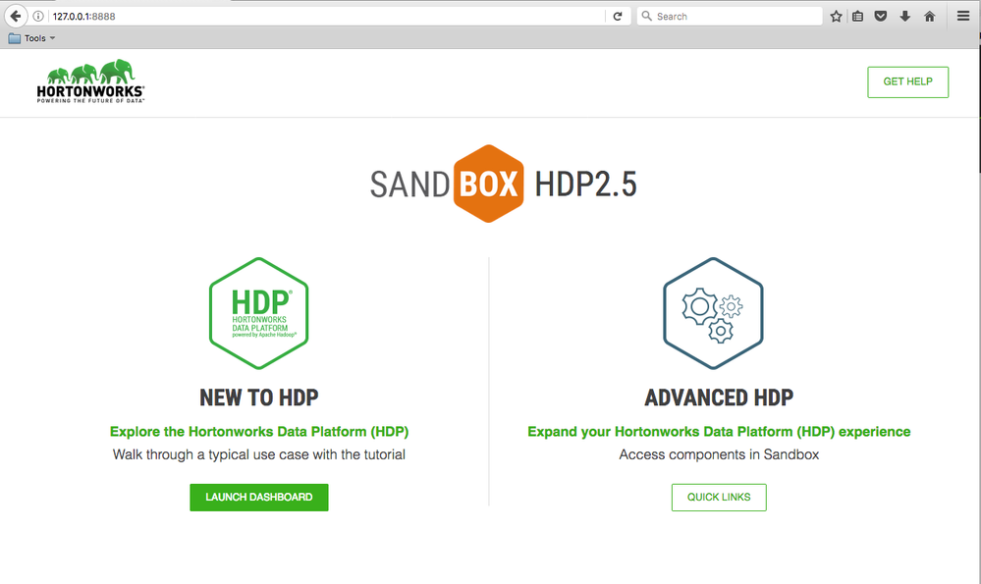This screenshot has height=584, width=981.
Task: Click the QUICK LINKS button
Action: [719, 497]
